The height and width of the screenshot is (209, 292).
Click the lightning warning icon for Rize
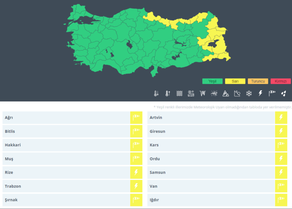(x=136, y=172)
